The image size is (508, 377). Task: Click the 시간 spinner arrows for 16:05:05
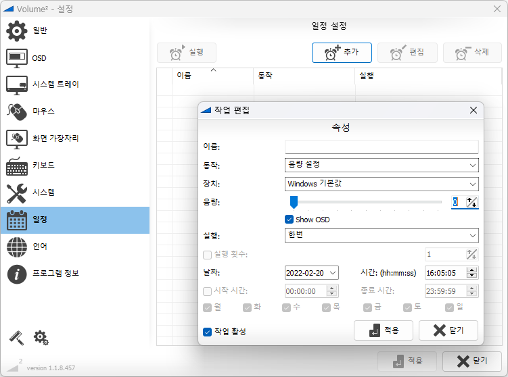coord(472,273)
